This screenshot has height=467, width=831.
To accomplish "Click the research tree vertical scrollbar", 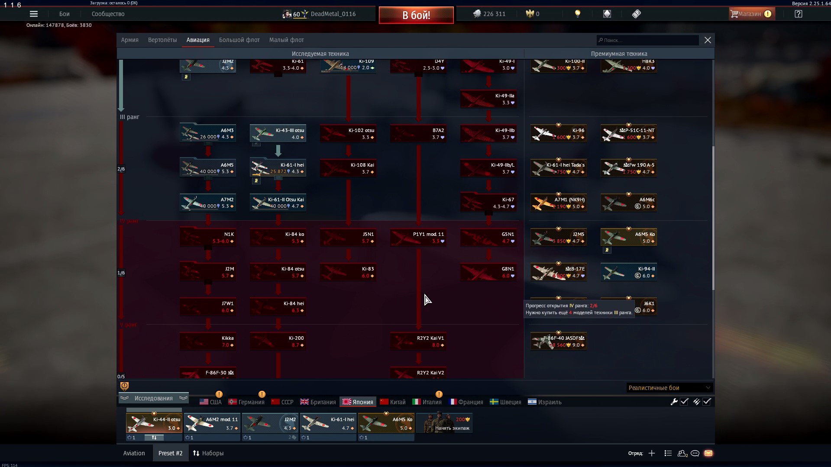I will point(713,218).
